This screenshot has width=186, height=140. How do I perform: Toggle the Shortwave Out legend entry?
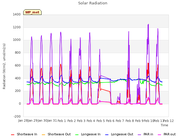pos(56,134)
